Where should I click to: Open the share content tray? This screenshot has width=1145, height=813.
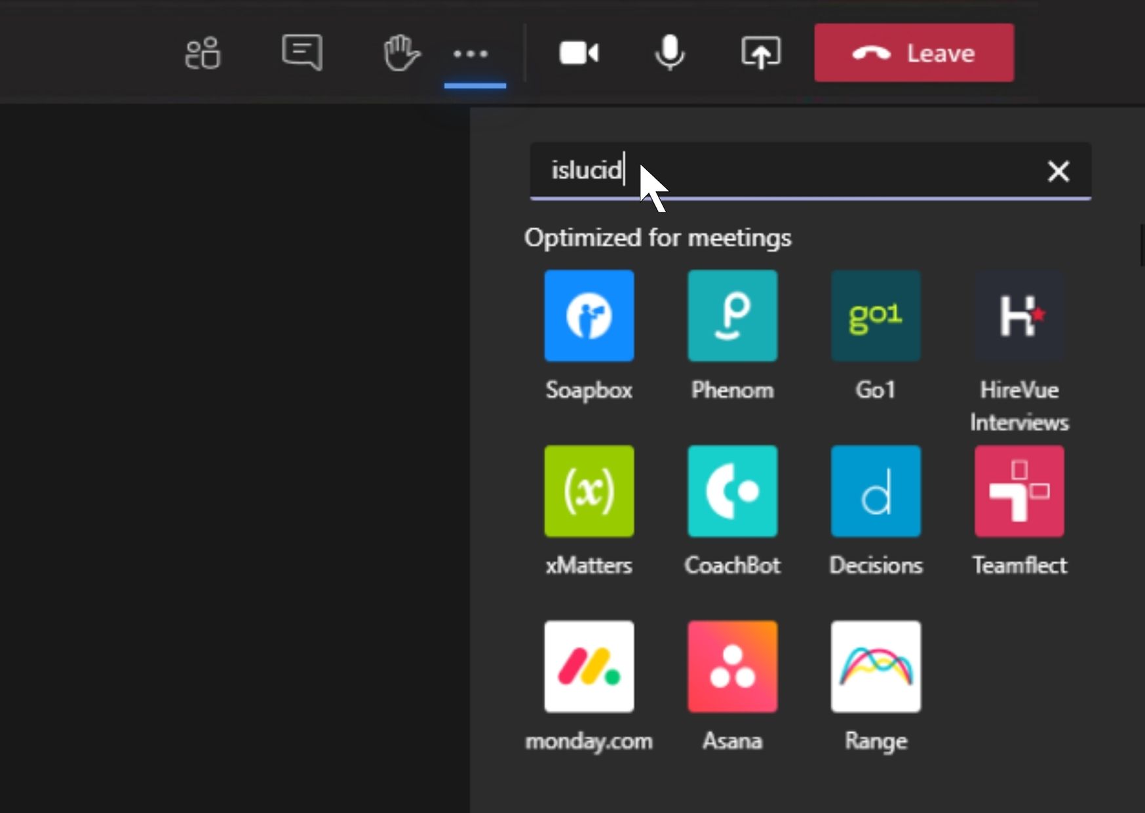[x=760, y=52]
